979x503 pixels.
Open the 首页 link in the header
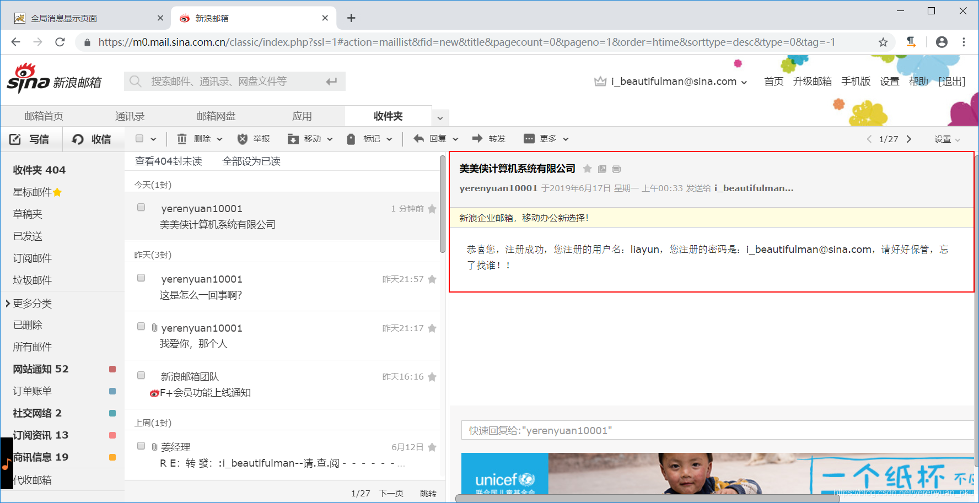(774, 82)
